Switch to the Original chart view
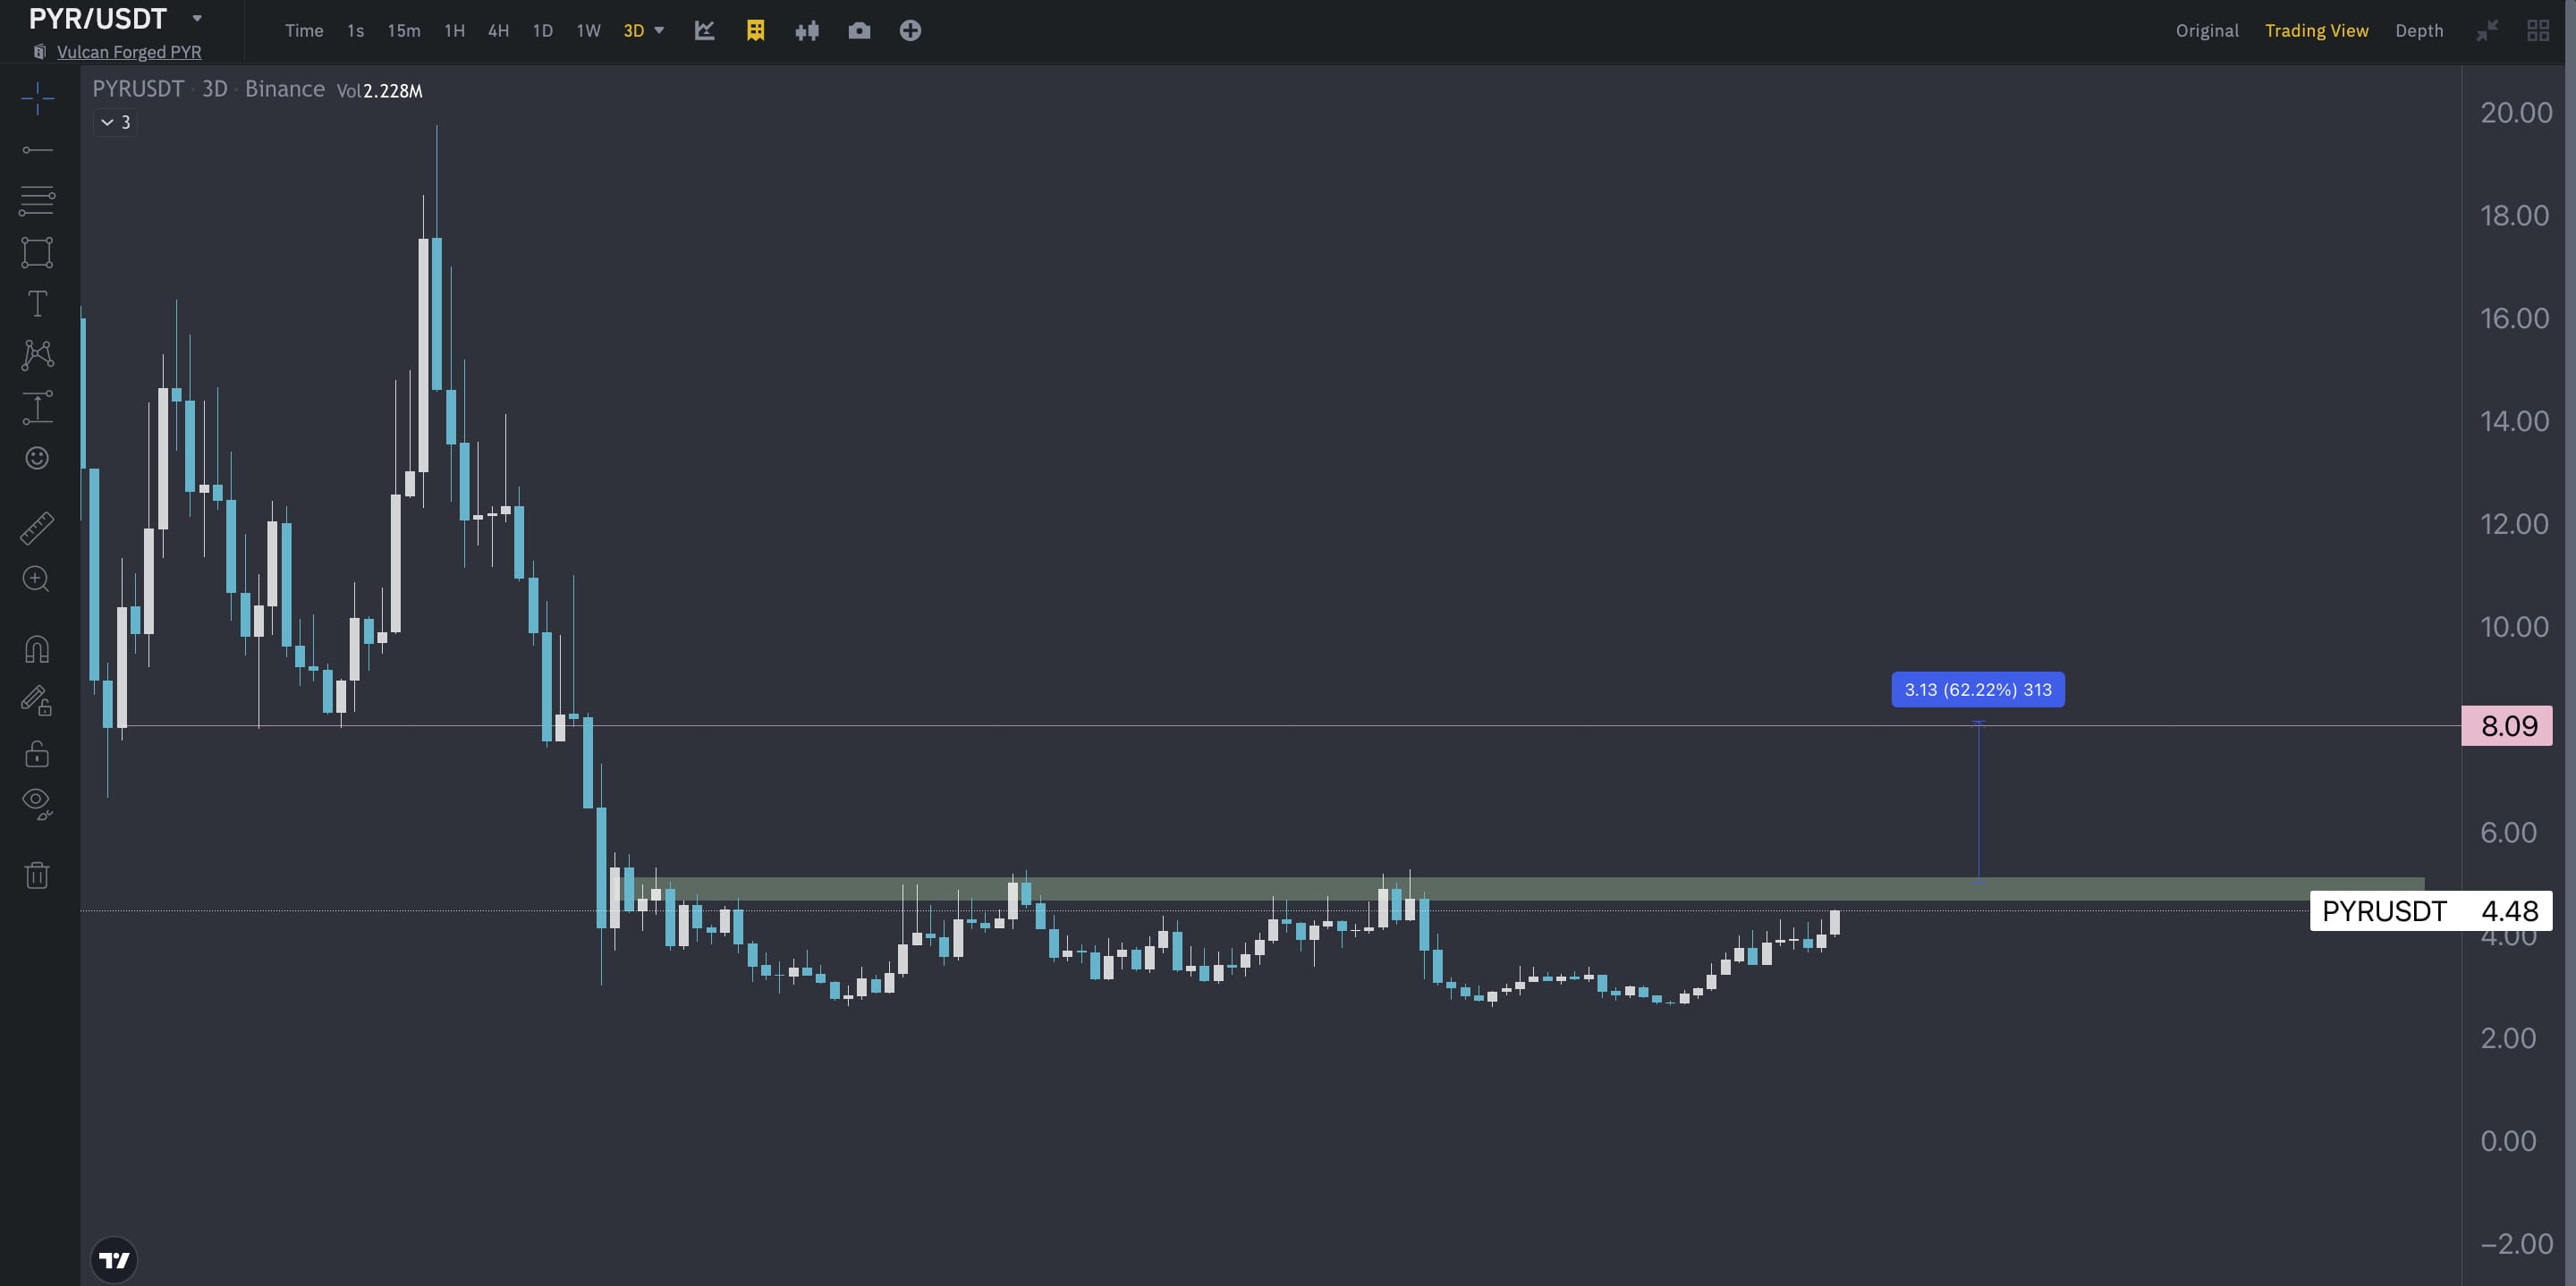Screen dimensions: 2576x1286 tap(2207, 31)
